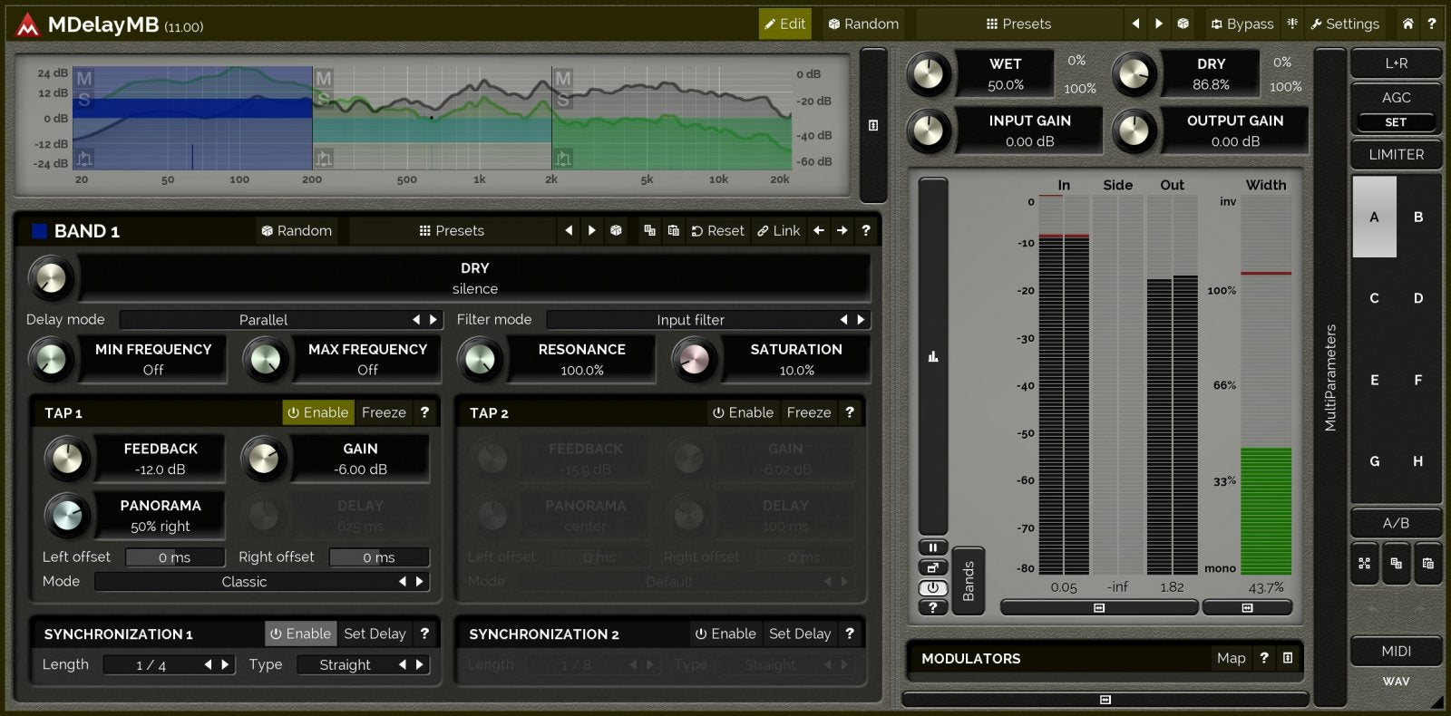Image resolution: width=1451 pixels, height=716 pixels.
Task: Toggle Synchronization 1 Enable
Action: (x=301, y=634)
